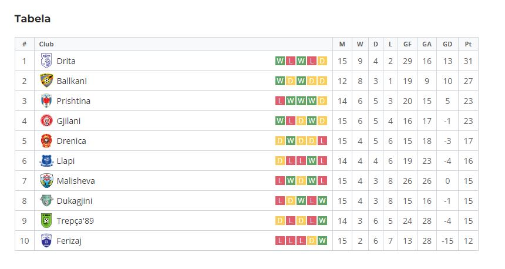
Task: Sort table by Pt column header
Action: pos(468,44)
